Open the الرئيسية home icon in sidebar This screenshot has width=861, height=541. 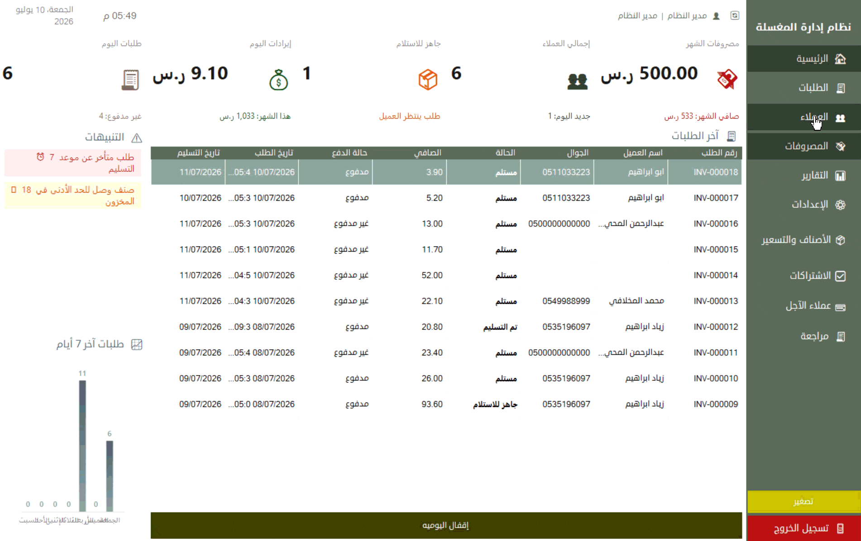(840, 59)
